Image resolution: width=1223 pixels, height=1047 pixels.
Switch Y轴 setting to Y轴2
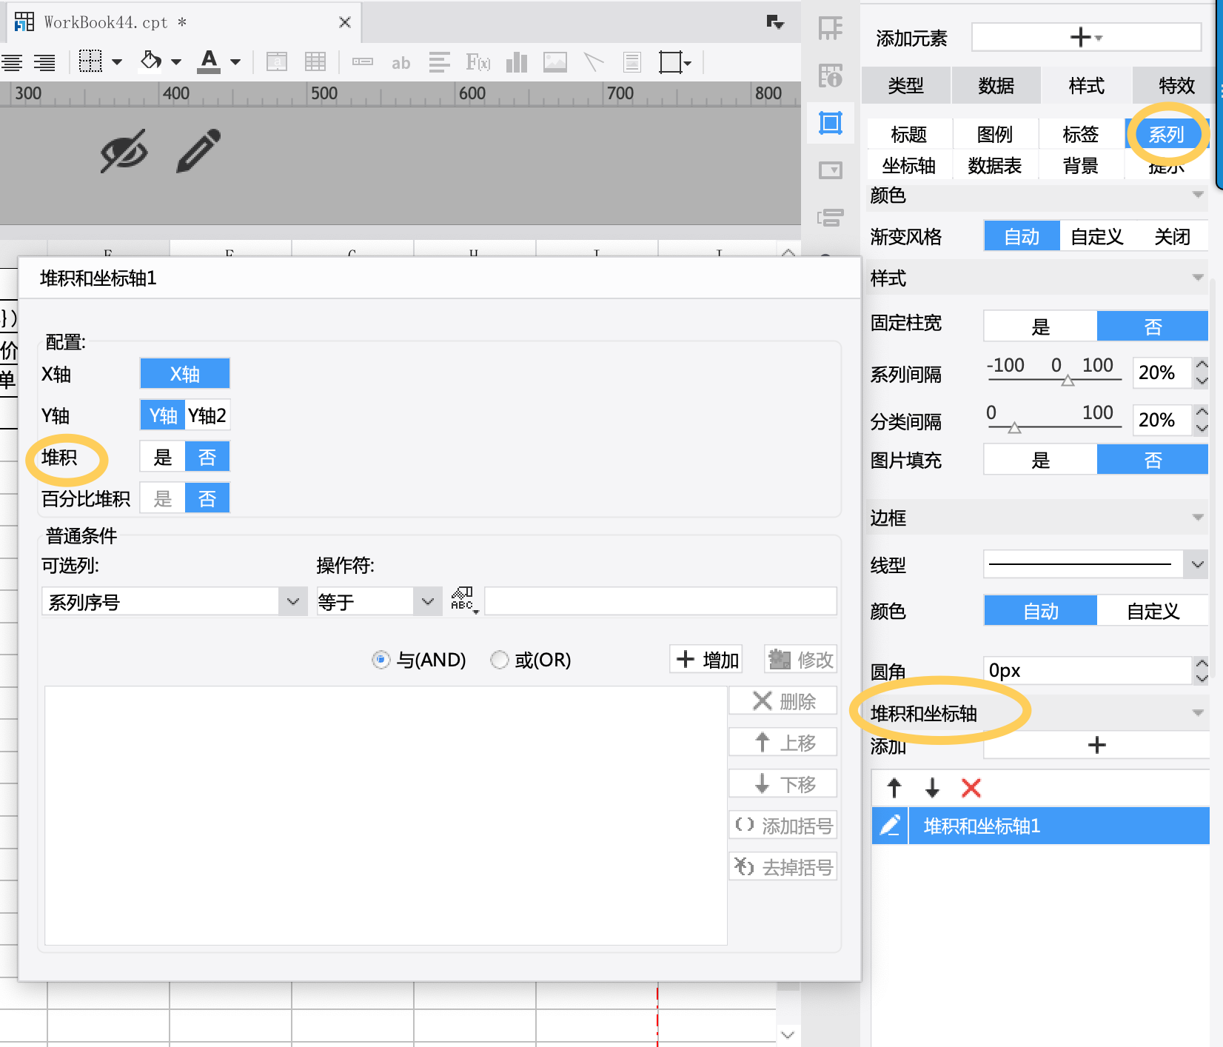(x=207, y=415)
